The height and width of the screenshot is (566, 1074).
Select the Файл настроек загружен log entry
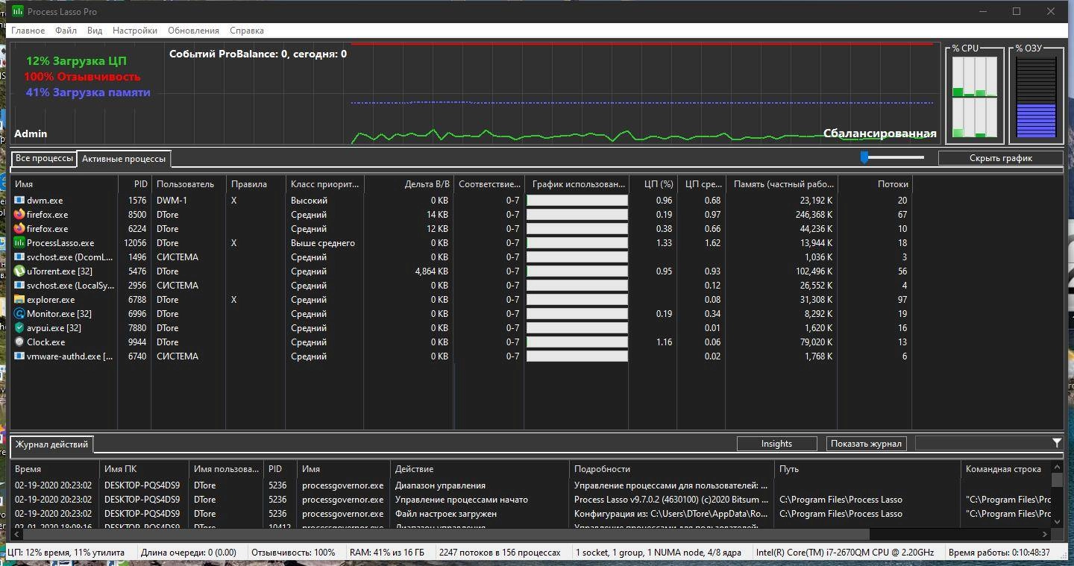click(445, 514)
